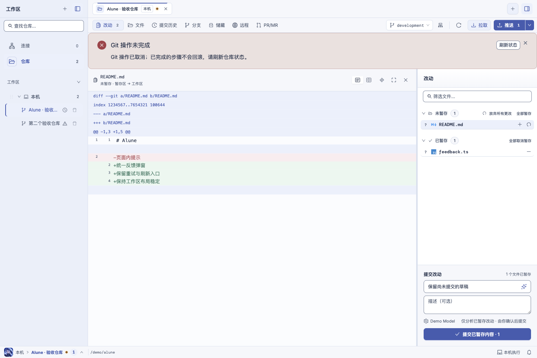537x358 pixels.
Task: Expand the status bar up chevron
Action: 82,352
